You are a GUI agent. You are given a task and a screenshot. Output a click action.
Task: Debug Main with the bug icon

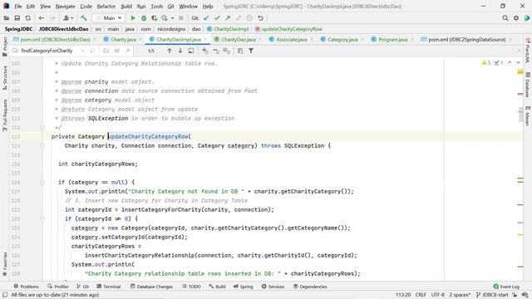[144, 18]
